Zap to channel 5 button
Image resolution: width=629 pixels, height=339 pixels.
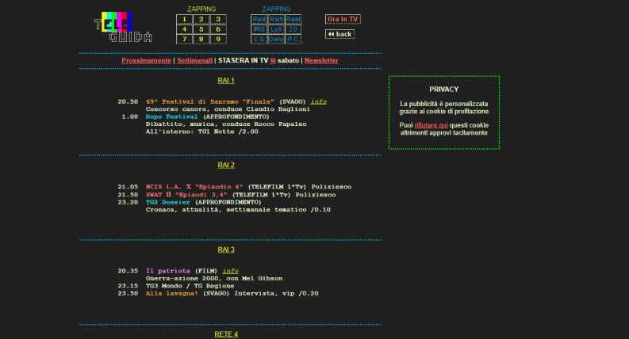tap(201, 29)
